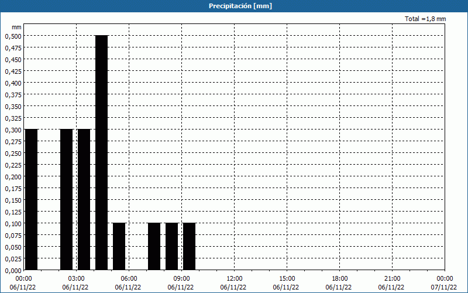Screen dimensions: 468x293
Task: Click the 0,250 y-axis value
Action: point(13,154)
